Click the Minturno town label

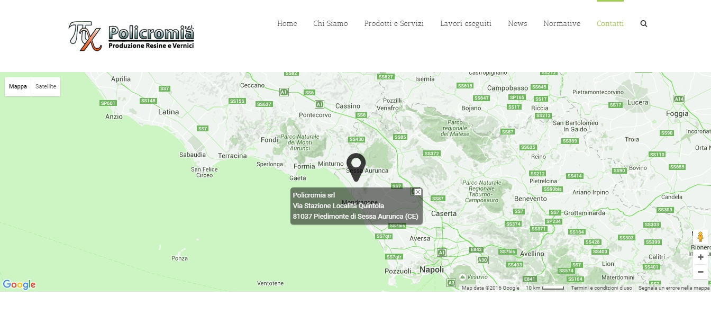331,164
